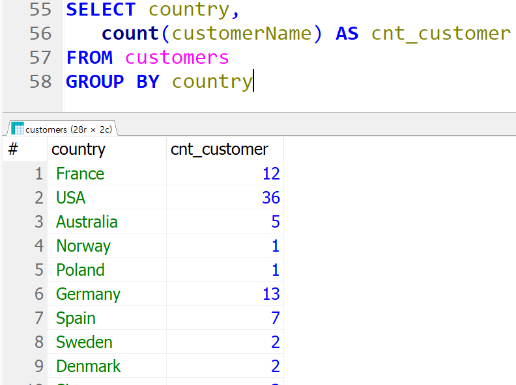Click the count function in line 56

pos(130,34)
